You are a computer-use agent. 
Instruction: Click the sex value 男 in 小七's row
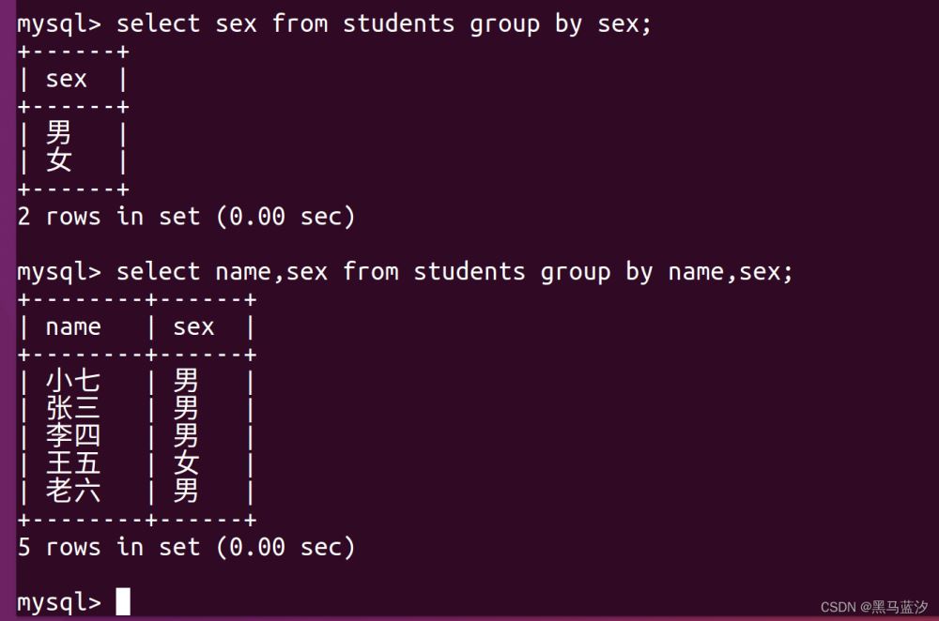click(186, 381)
